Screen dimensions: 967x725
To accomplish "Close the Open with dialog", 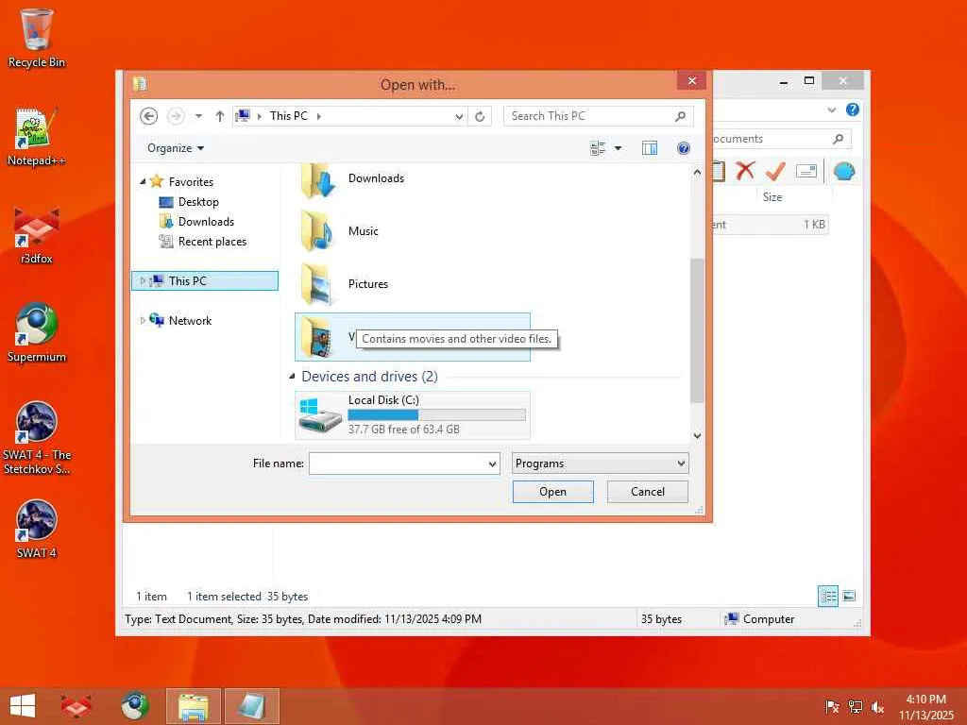I will [x=692, y=81].
